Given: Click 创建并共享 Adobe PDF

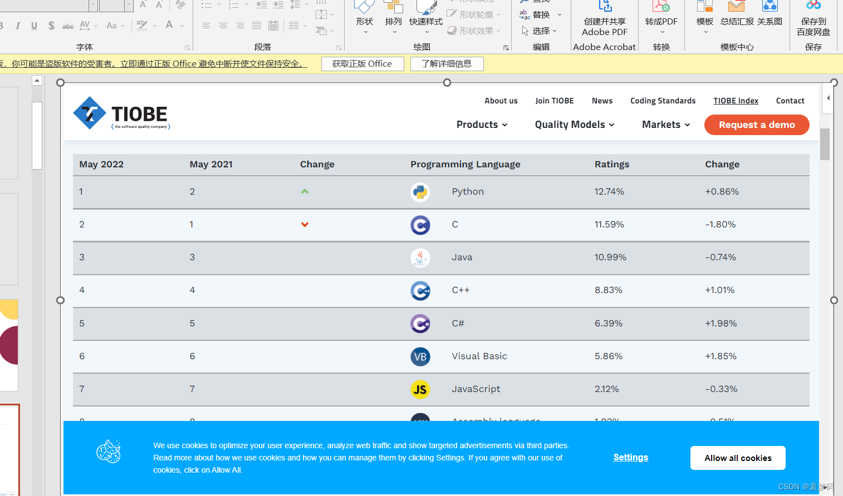Looking at the screenshot, I should click(605, 19).
